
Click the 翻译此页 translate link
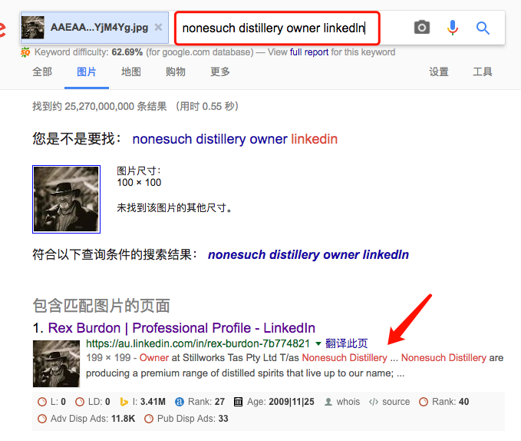click(347, 343)
